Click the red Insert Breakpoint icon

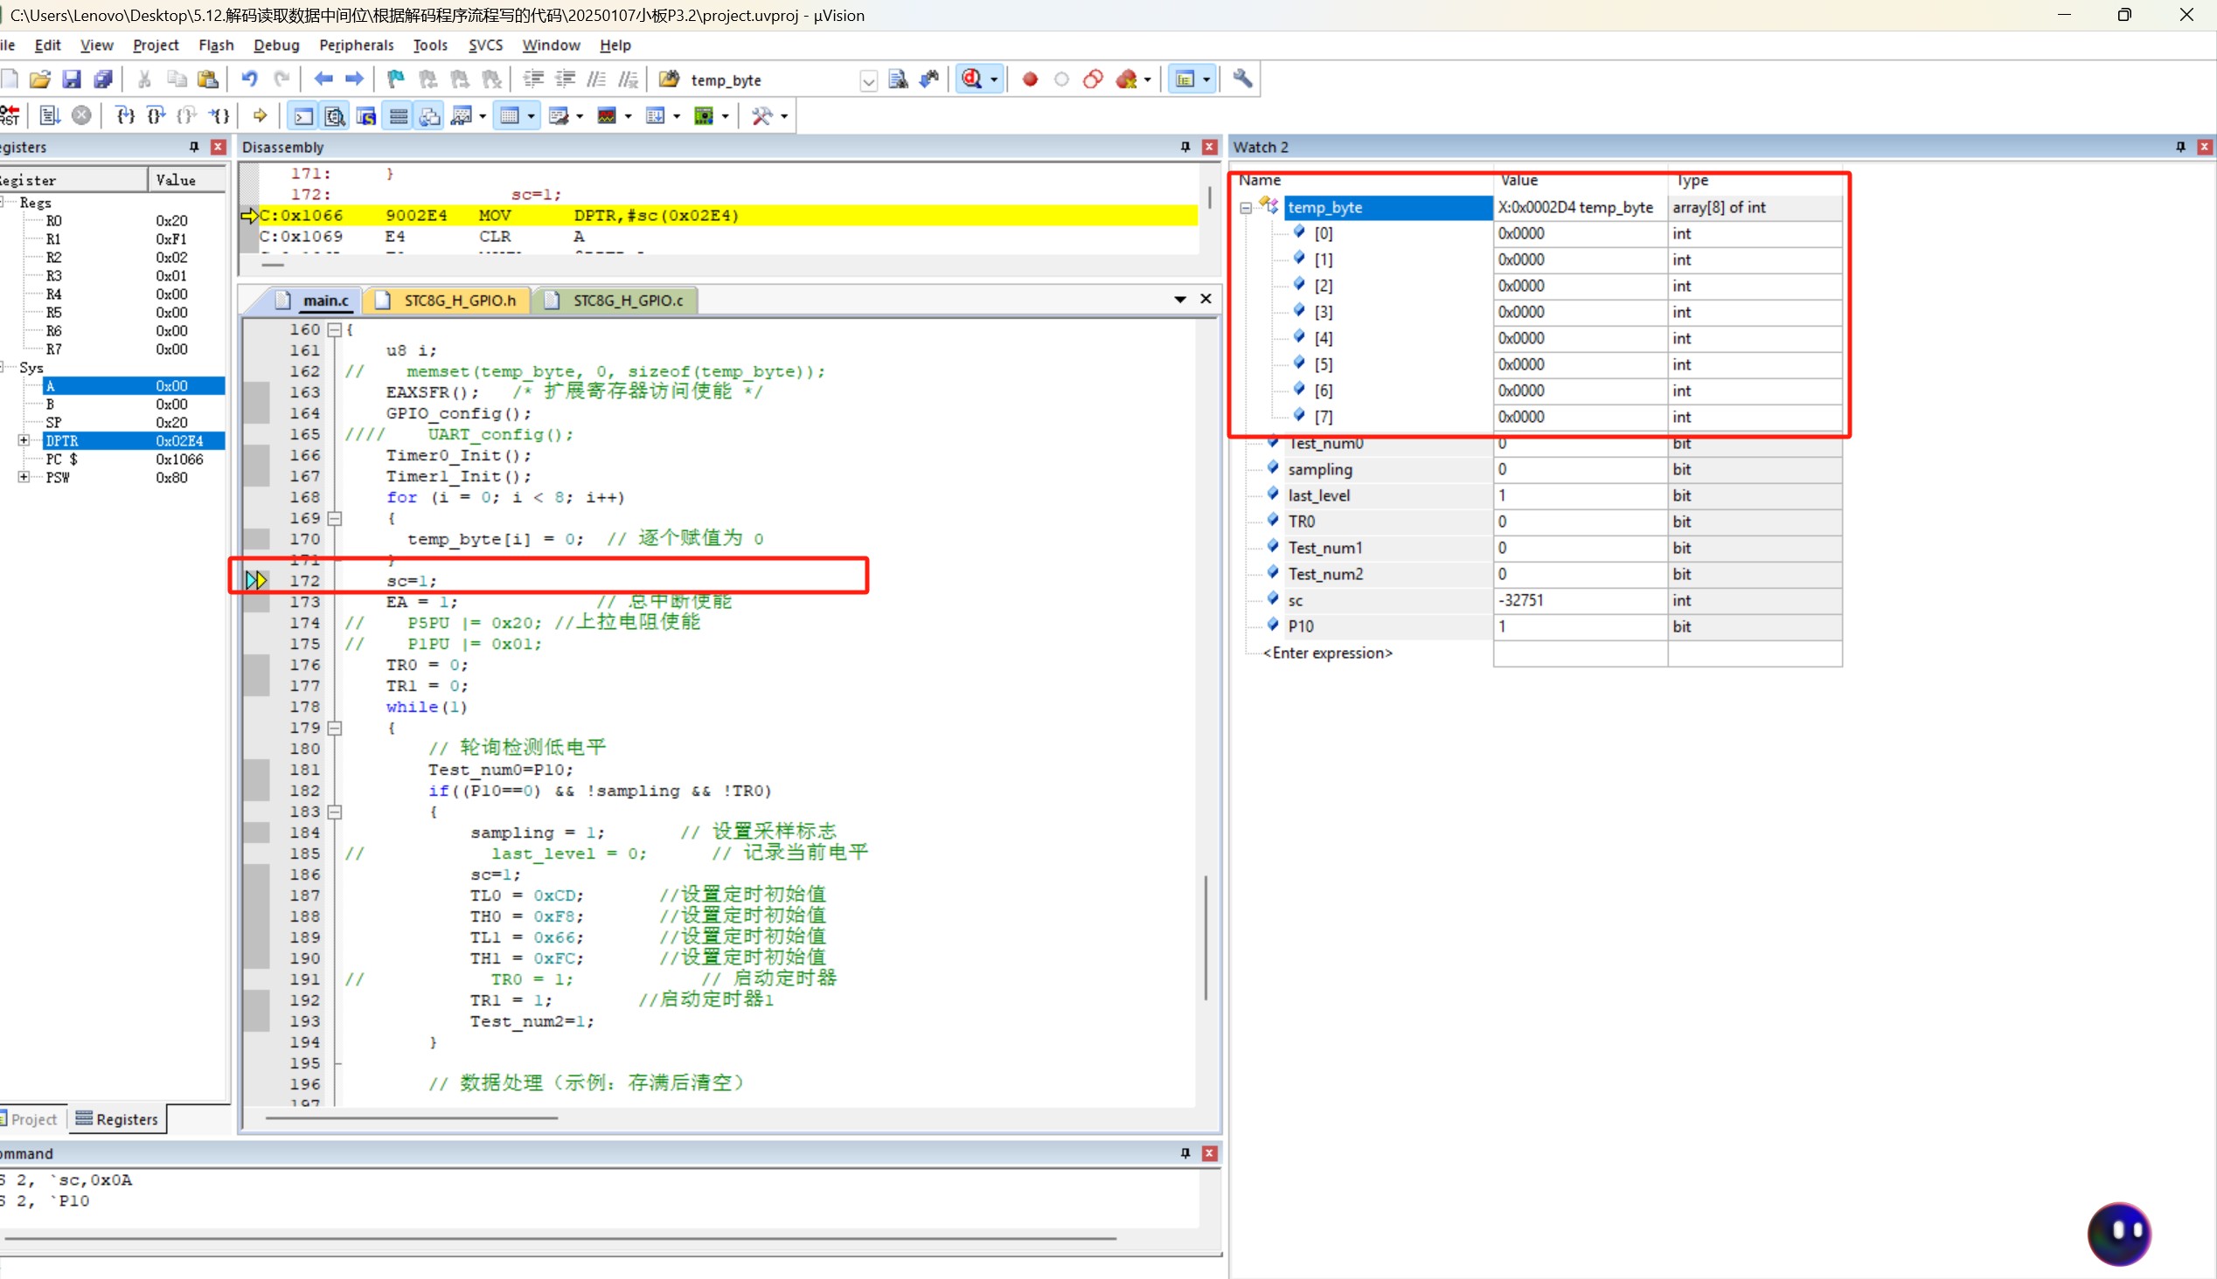(1030, 80)
